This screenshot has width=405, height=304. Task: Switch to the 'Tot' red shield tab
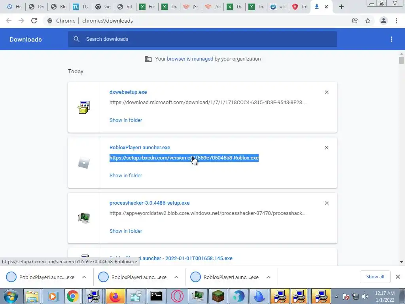pos(300,7)
